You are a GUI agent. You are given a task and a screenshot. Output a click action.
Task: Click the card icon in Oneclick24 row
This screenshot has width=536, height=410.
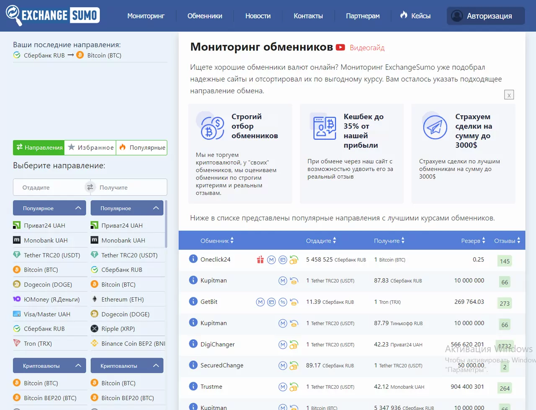[x=283, y=260]
